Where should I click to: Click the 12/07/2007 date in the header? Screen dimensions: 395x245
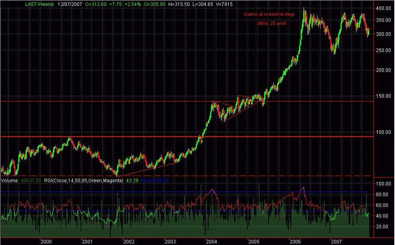70,4
